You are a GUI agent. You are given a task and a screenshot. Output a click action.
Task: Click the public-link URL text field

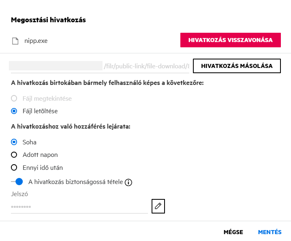tap(99, 66)
